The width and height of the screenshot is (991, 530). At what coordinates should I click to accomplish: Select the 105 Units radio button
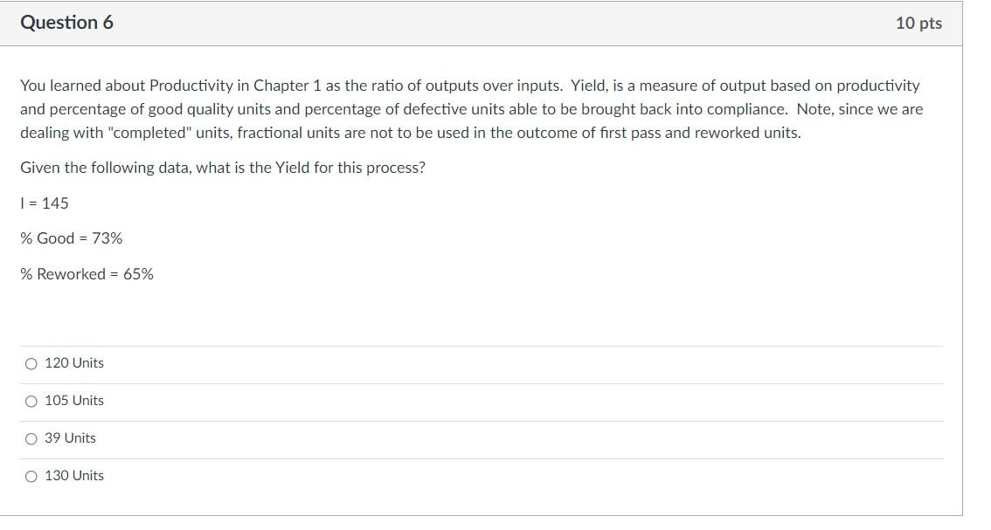(31, 400)
